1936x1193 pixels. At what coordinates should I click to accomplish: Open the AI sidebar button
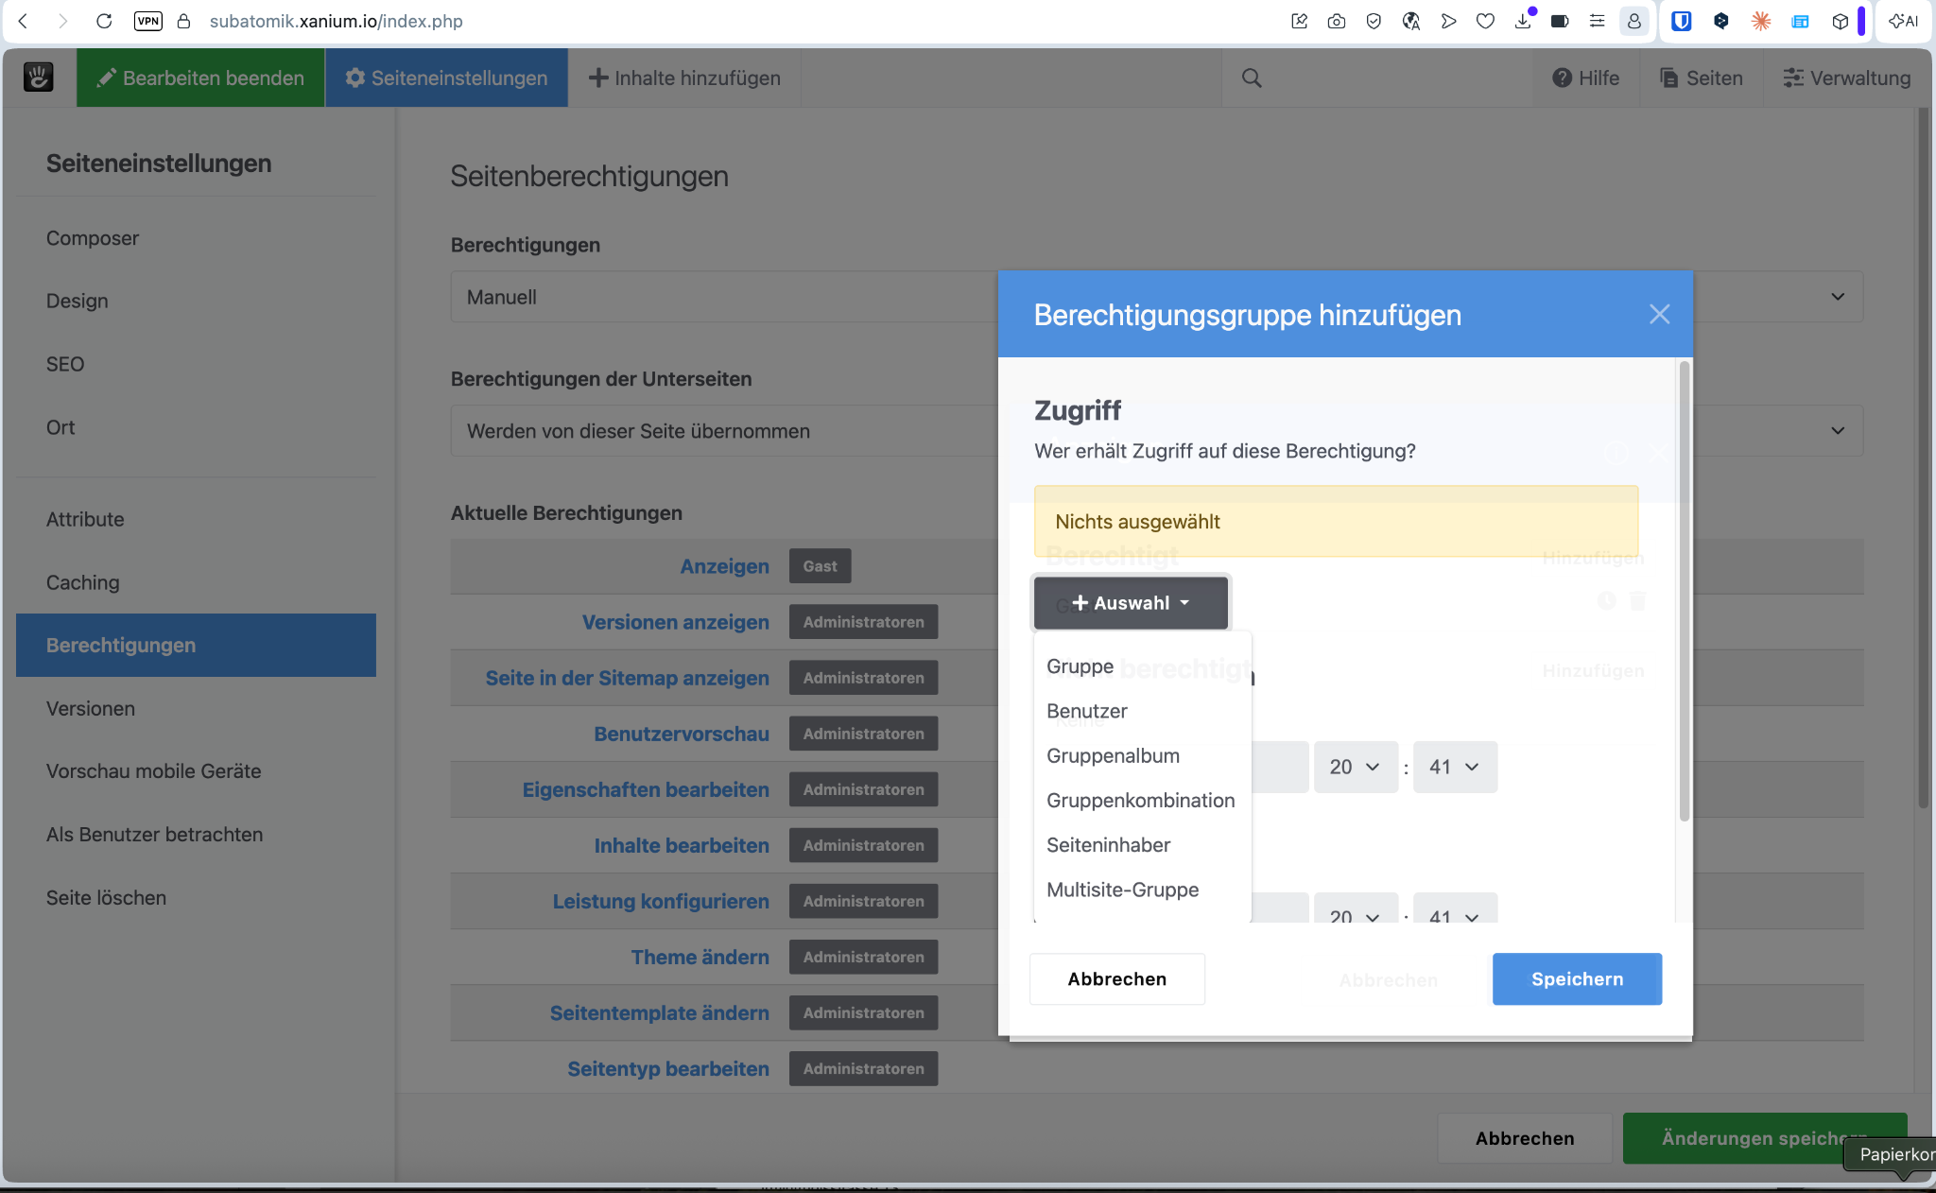(x=1903, y=21)
